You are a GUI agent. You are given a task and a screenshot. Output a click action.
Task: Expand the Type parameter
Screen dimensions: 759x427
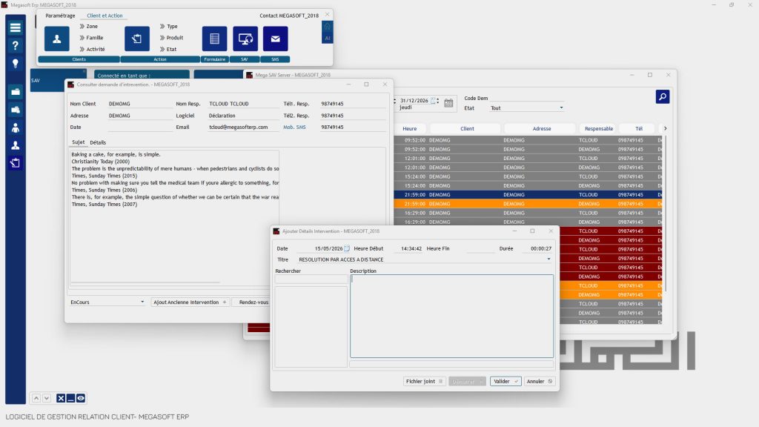[168, 26]
